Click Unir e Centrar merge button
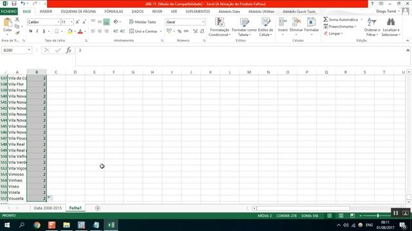The image size is (412, 231). 143,31
